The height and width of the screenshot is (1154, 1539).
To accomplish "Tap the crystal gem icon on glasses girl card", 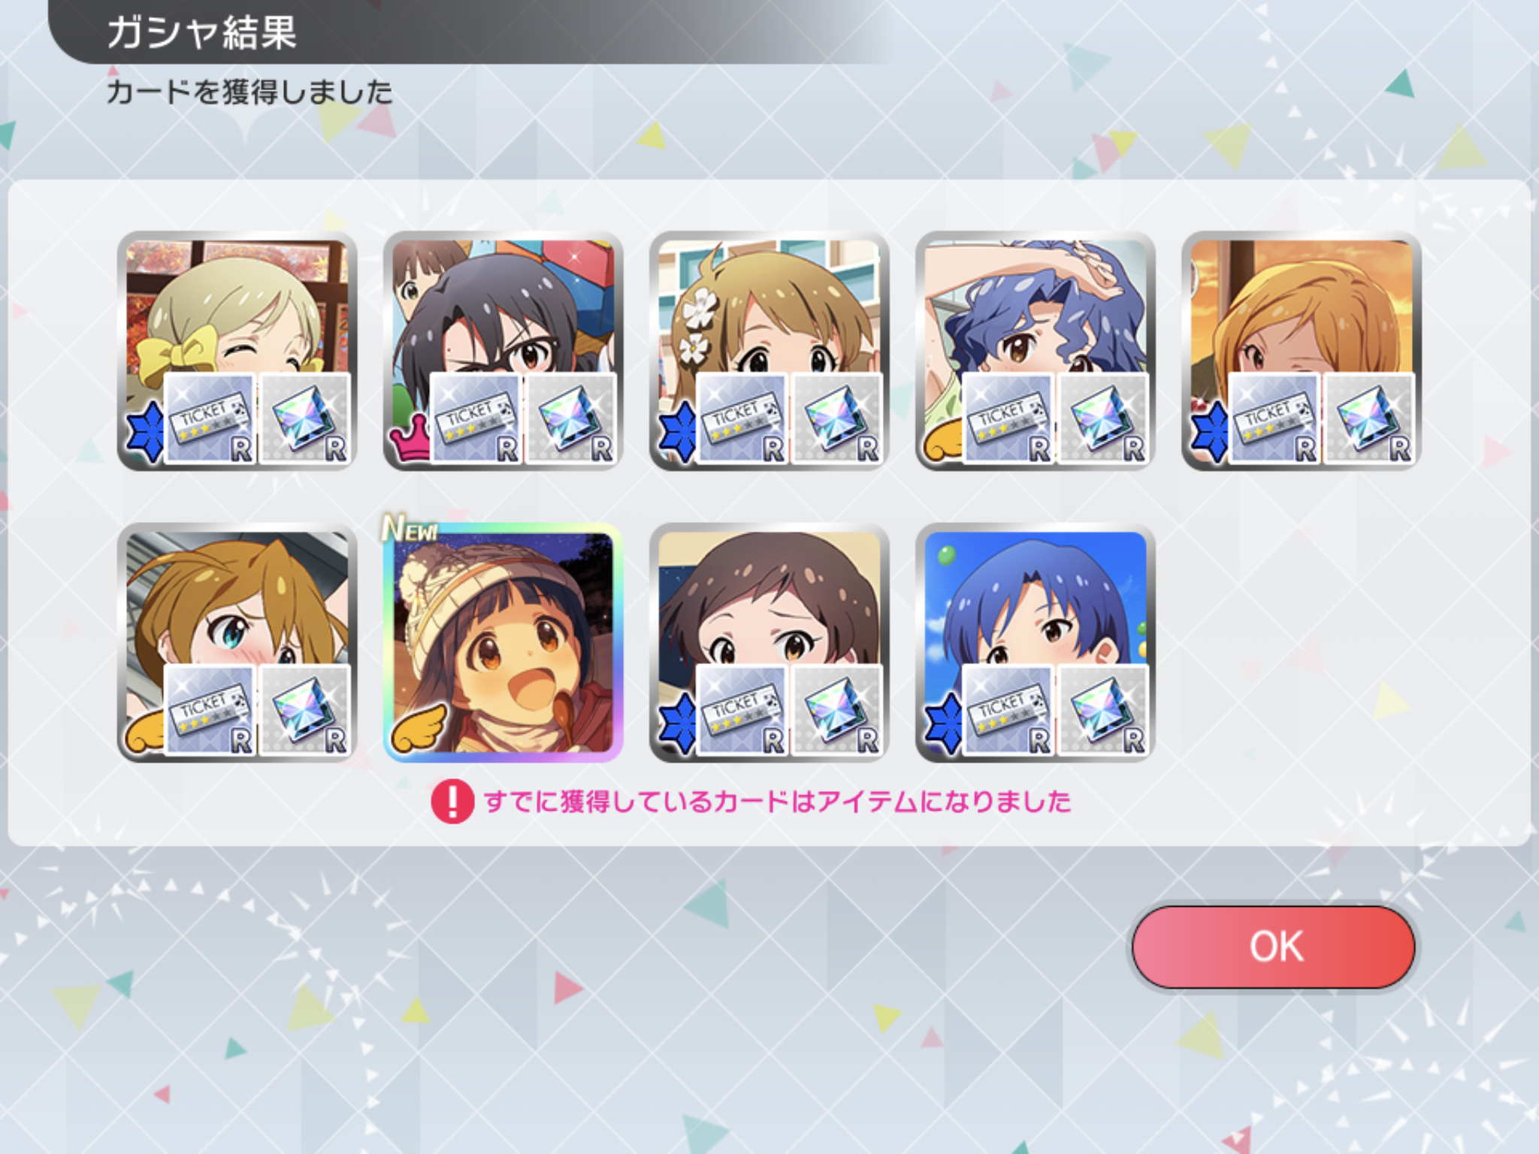I will click(x=570, y=418).
